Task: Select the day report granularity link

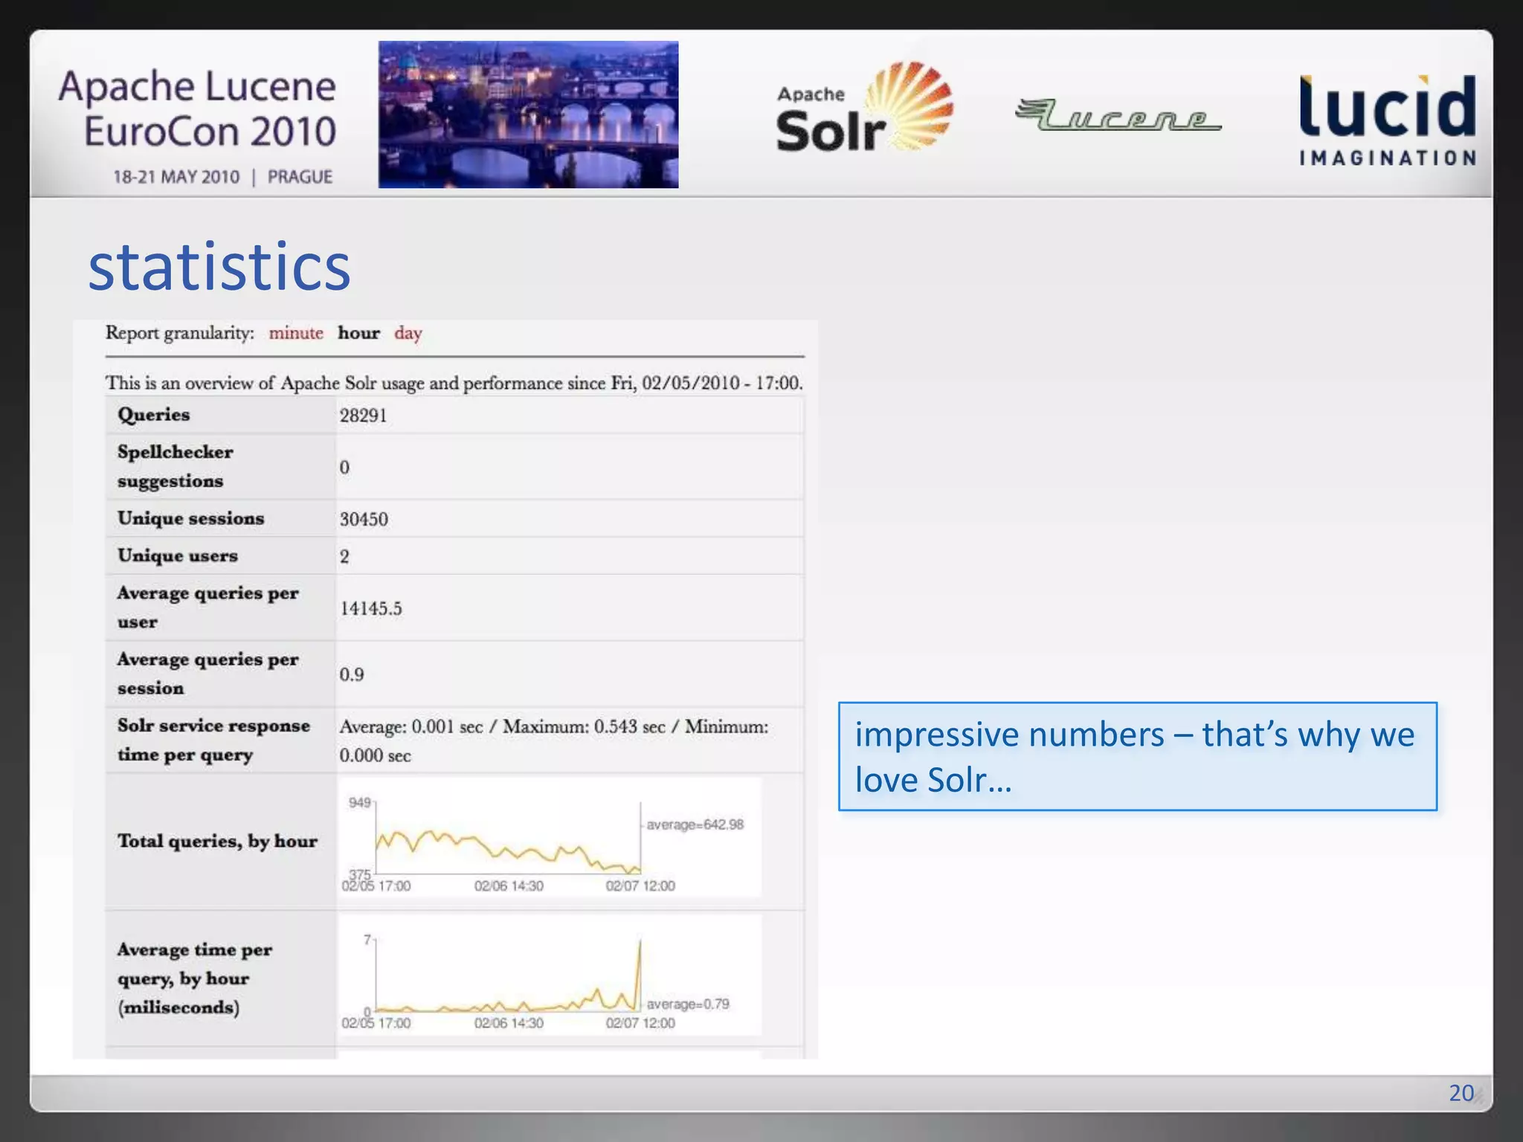Action: coord(408,333)
